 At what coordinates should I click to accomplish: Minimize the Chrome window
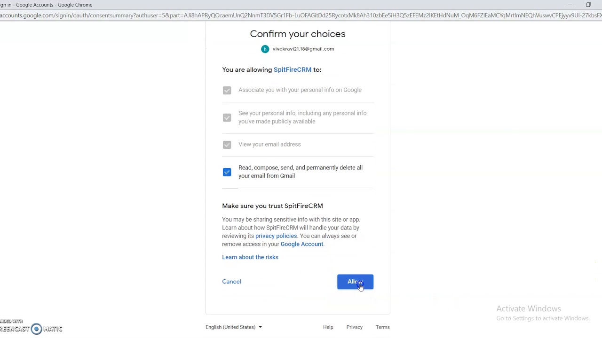[570, 5]
